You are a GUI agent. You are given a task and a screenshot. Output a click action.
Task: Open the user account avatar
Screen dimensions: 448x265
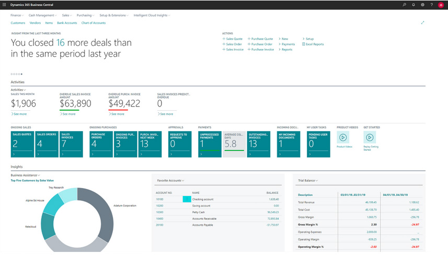(x=441, y=5)
